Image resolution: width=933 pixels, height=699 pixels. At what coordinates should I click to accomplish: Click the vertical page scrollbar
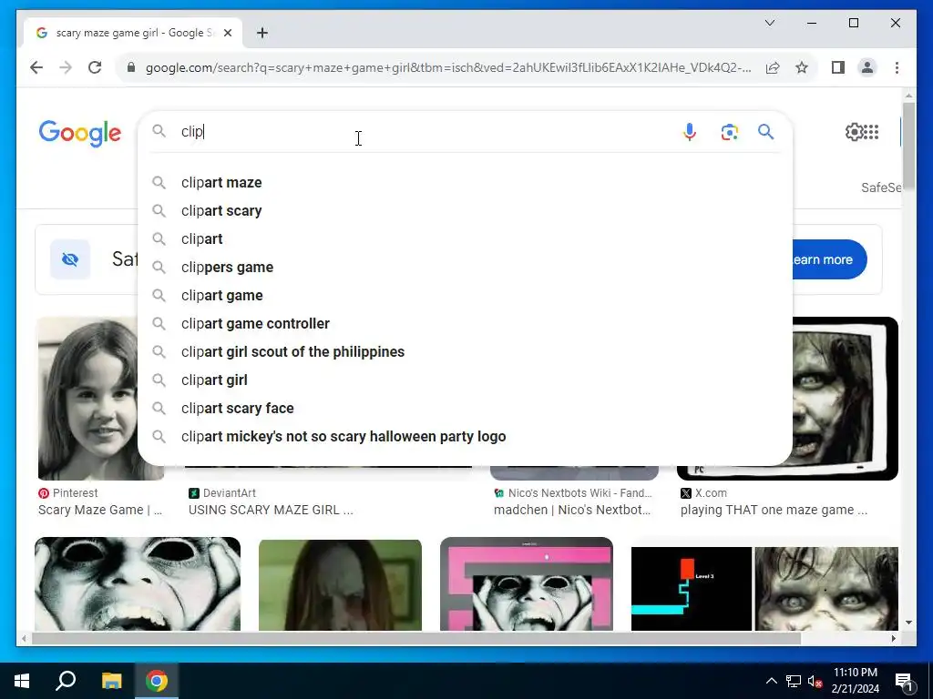tap(908, 146)
